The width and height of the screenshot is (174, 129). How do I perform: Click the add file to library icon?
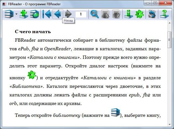pyautogui.click(x=24, y=14)
